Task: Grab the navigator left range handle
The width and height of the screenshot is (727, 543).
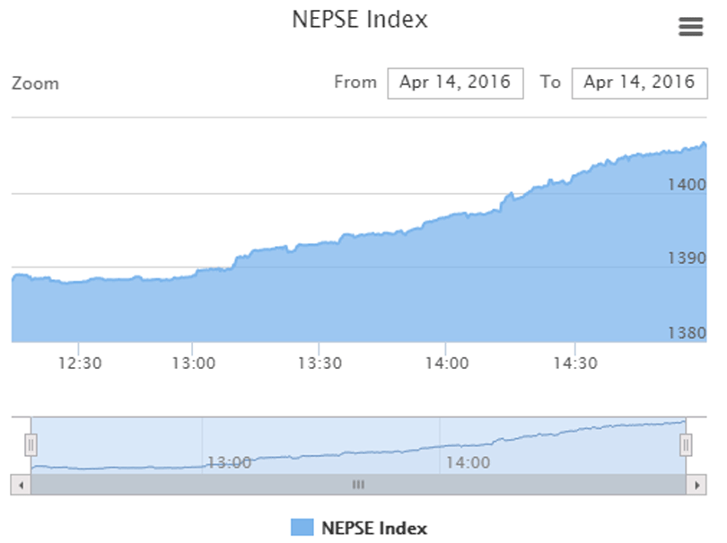Action: pos(31,446)
